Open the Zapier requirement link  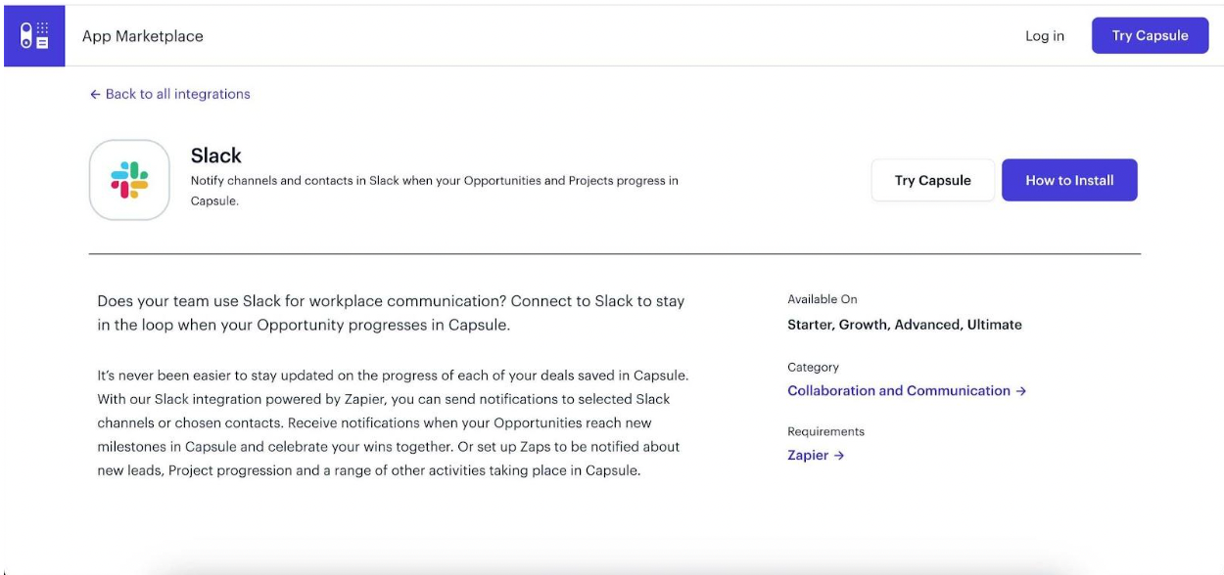(816, 455)
